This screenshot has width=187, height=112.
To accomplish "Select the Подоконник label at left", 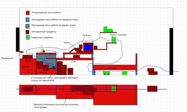I will coord(7,58).
